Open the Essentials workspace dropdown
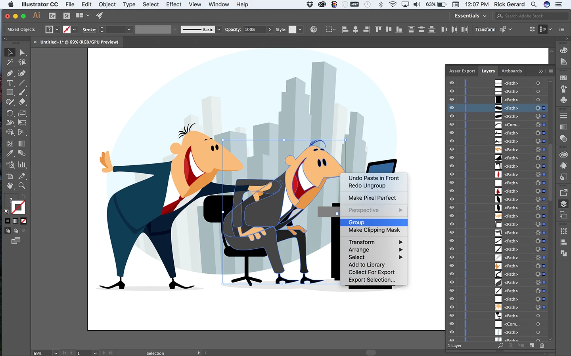Screen dimensions: 571x356 click(x=470, y=16)
